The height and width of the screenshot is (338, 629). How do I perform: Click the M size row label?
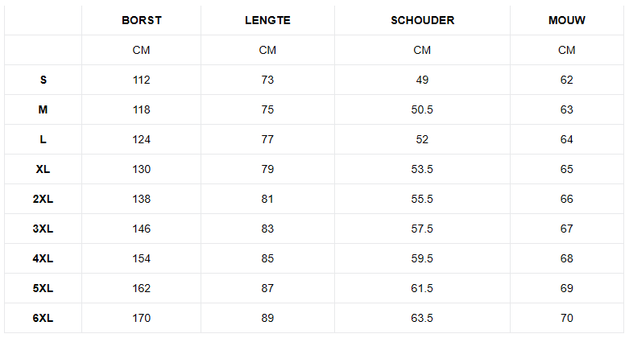pos(43,109)
